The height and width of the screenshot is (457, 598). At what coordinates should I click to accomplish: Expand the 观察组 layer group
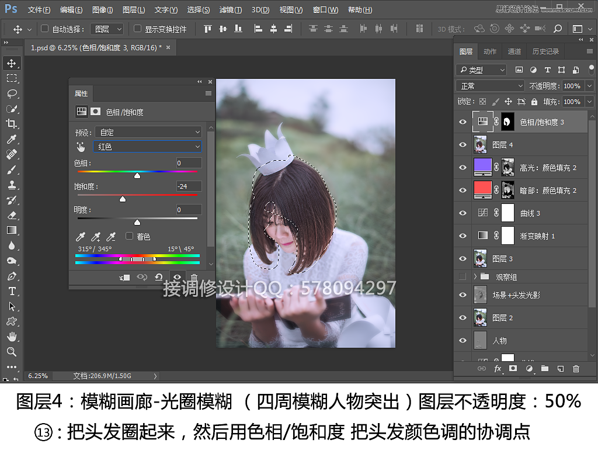pos(475,276)
